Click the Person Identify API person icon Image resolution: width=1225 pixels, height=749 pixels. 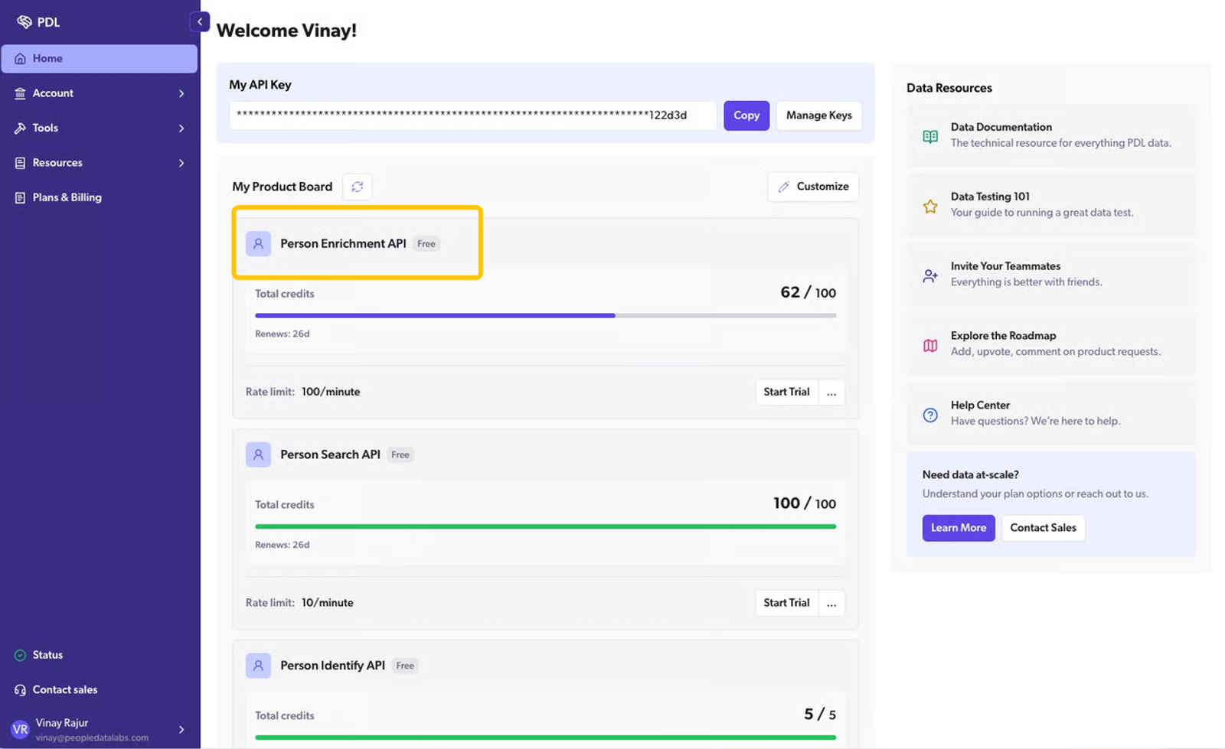pos(258,666)
